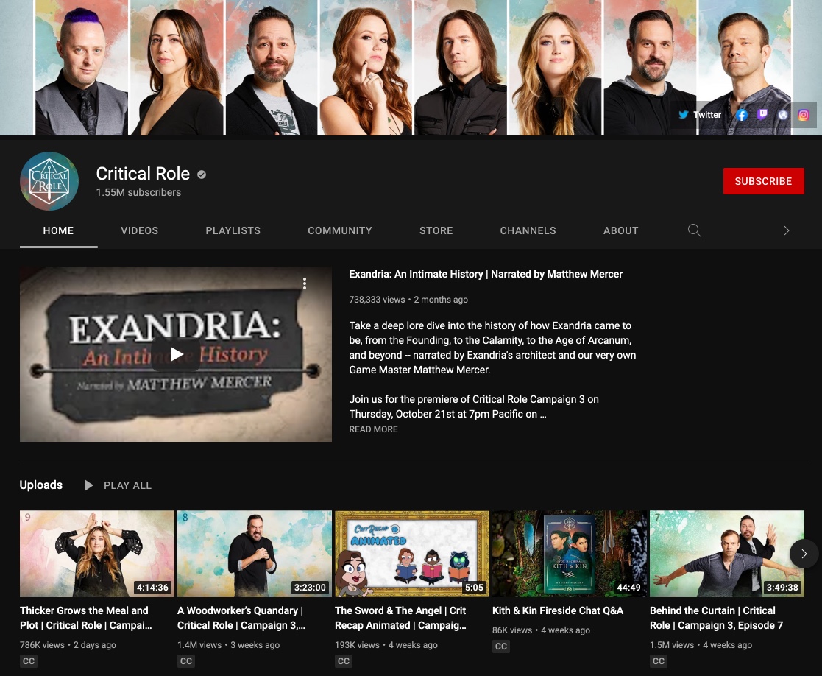Click CC badge under Behind the Curtain

coord(659,661)
